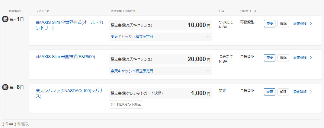View 設定詳細 for 全世界株式 fund
This screenshot has width=324, height=128.
coord(300,23)
